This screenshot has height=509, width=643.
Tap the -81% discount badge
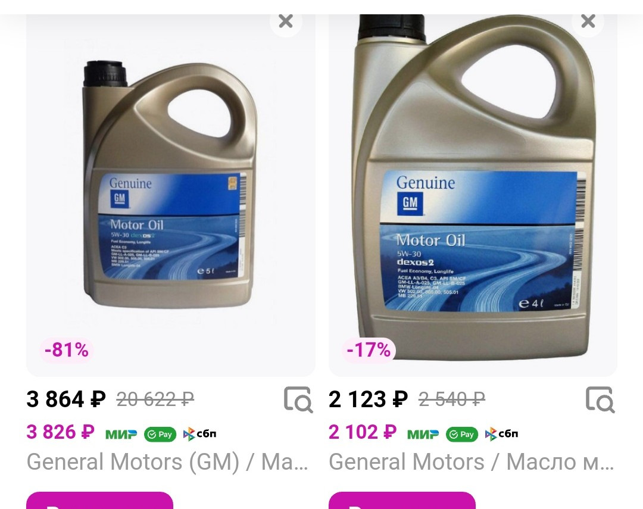67,350
